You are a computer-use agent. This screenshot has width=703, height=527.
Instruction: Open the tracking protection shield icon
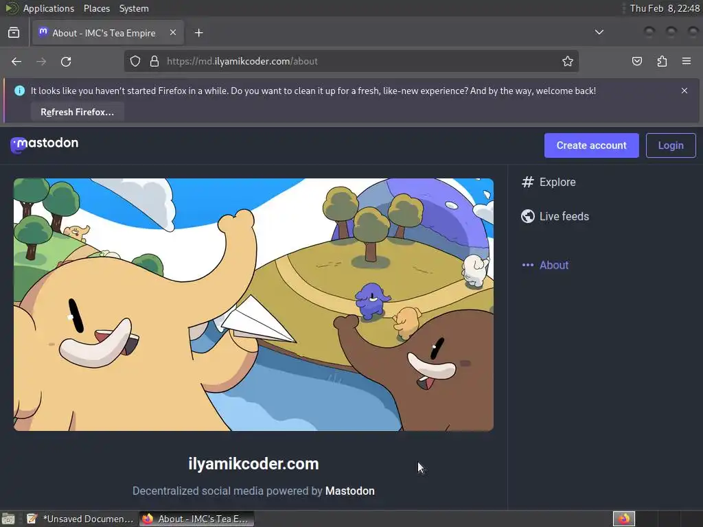pyautogui.click(x=135, y=61)
